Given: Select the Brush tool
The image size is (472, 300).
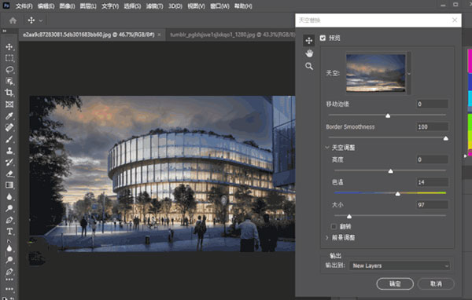Looking at the screenshot, I should [x=9, y=139].
